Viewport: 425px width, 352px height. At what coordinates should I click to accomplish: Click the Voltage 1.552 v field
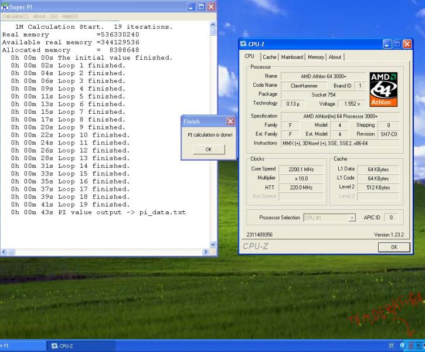(x=352, y=104)
